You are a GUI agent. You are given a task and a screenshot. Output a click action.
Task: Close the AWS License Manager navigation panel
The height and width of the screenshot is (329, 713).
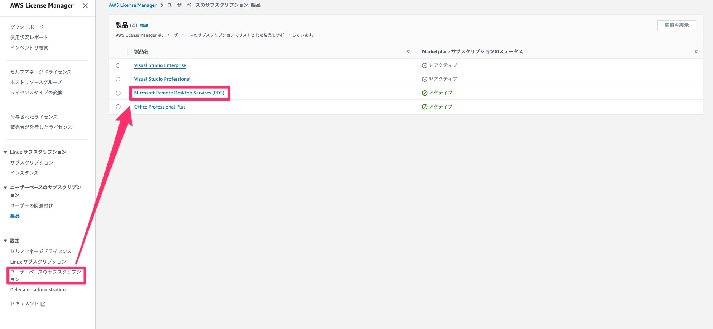pos(85,6)
